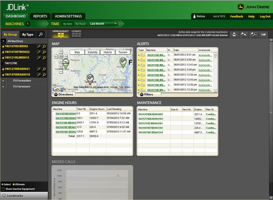The image size is (273, 200).
Task: Switch time filter to By Date
Action: coord(68,24)
